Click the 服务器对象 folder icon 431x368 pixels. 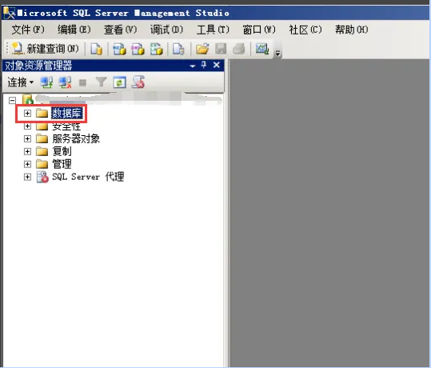pos(42,138)
